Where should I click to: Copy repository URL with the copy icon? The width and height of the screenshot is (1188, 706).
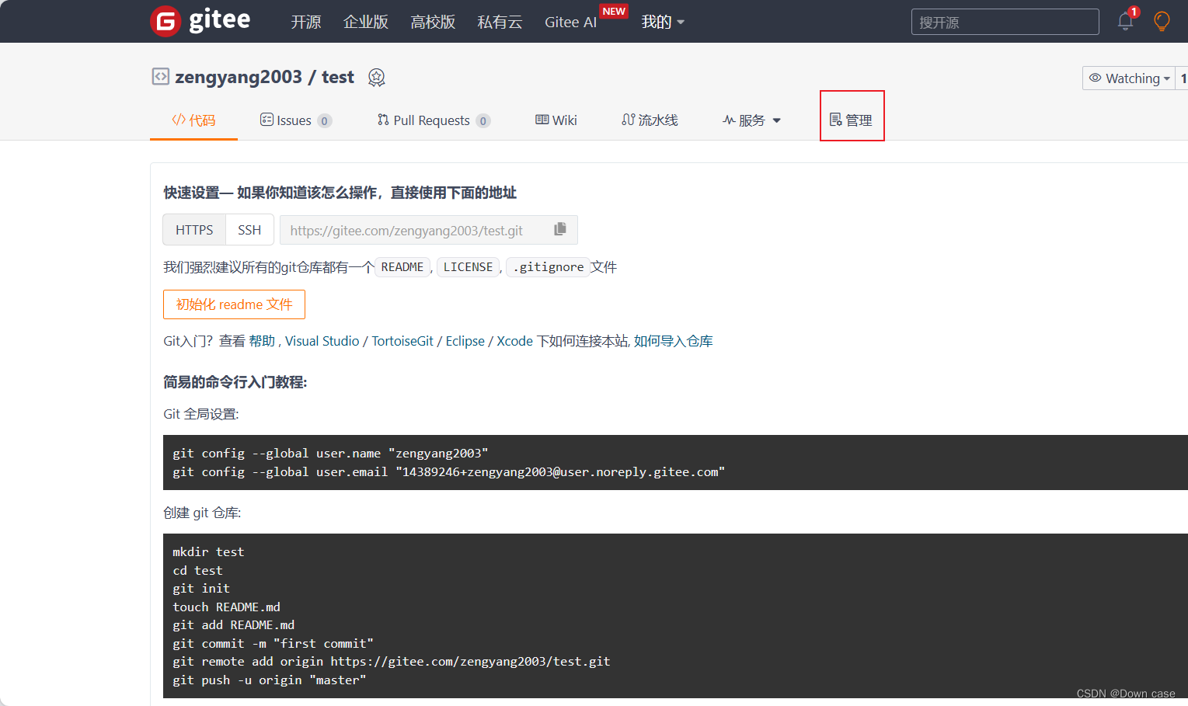[560, 229]
